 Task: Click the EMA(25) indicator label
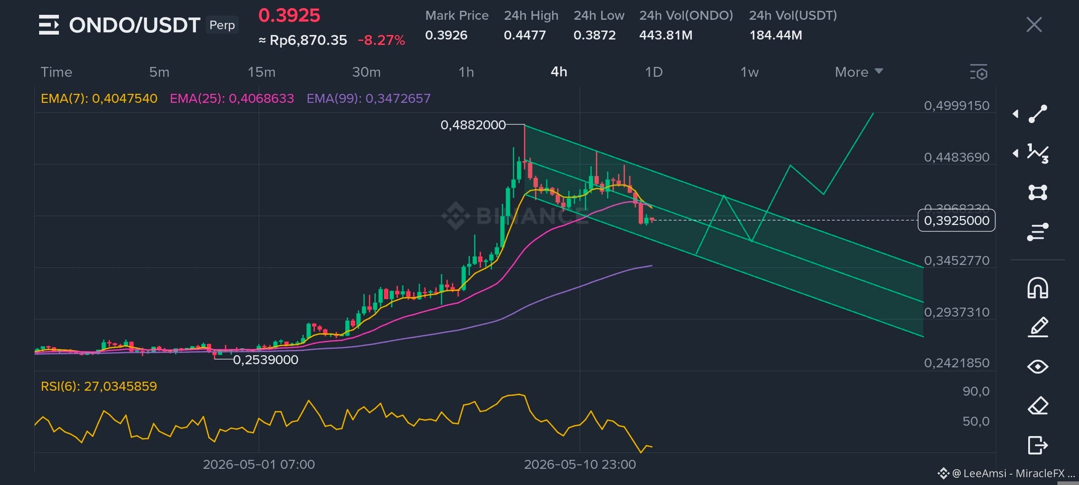point(232,98)
